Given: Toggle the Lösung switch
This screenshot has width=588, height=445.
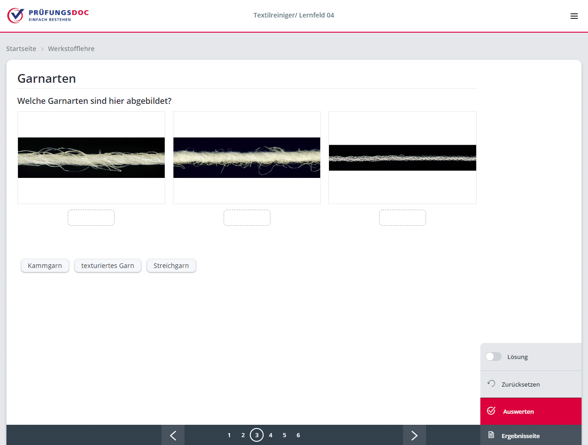Looking at the screenshot, I should (493, 357).
